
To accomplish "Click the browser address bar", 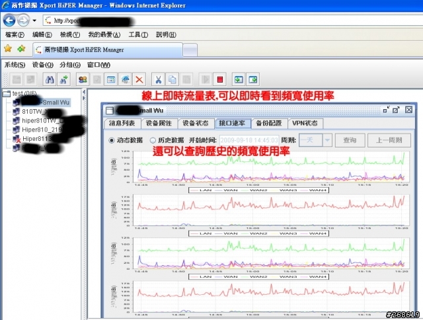I will 232,20.
